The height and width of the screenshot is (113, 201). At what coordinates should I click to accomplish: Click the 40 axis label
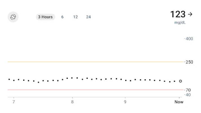click(188, 95)
